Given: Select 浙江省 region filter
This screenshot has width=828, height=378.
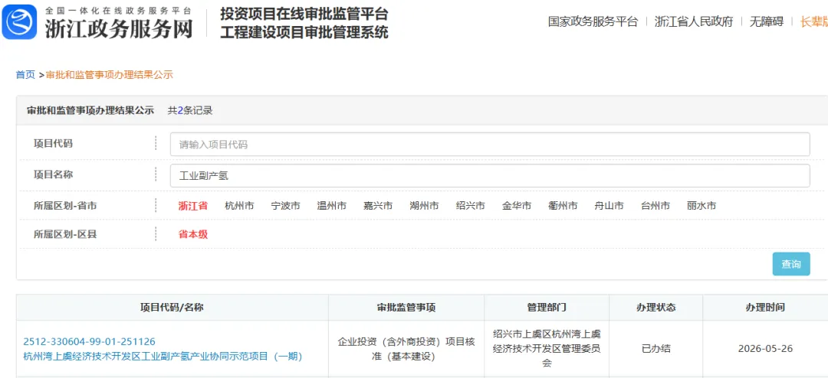Looking at the screenshot, I should [x=192, y=206].
